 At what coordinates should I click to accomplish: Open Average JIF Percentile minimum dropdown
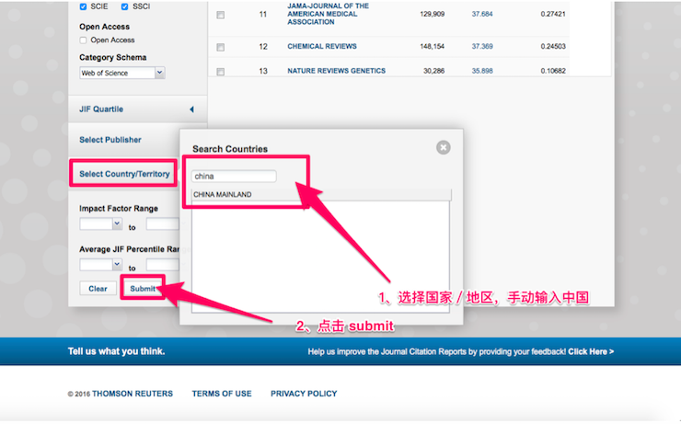[x=100, y=265]
